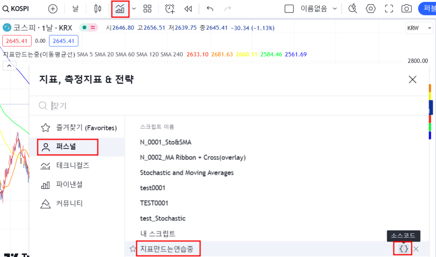436x257 pixels.
Task: Click the 2800.00 price axis label
Action: point(418,61)
